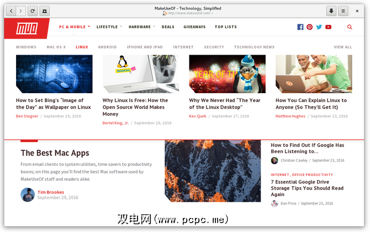Open author Bertel King, Jr.'s page
Viewport: 370px width, 232px height.
pos(115,123)
